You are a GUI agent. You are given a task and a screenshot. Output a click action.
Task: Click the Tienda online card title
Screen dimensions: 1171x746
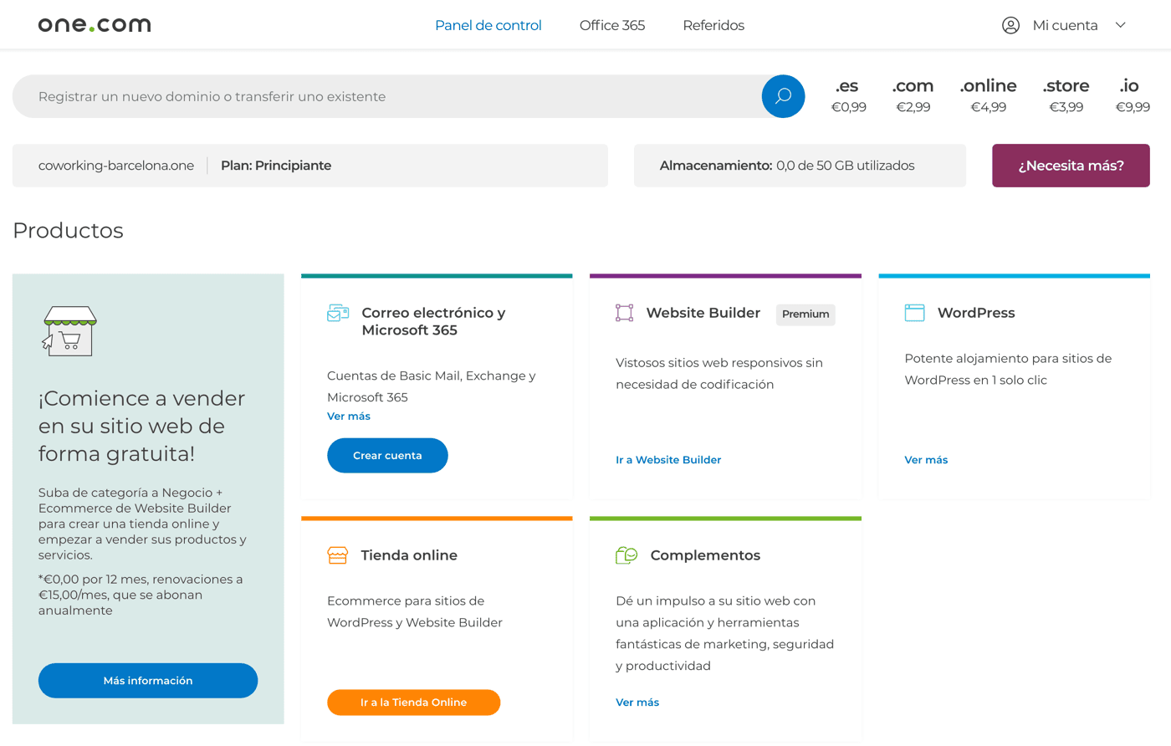pyautogui.click(x=409, y=555)
